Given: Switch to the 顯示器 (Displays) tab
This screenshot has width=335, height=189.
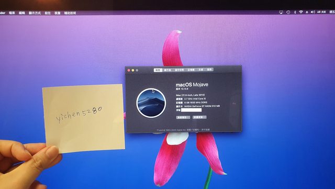Looking at the screenshot, I should click(167, 70).
